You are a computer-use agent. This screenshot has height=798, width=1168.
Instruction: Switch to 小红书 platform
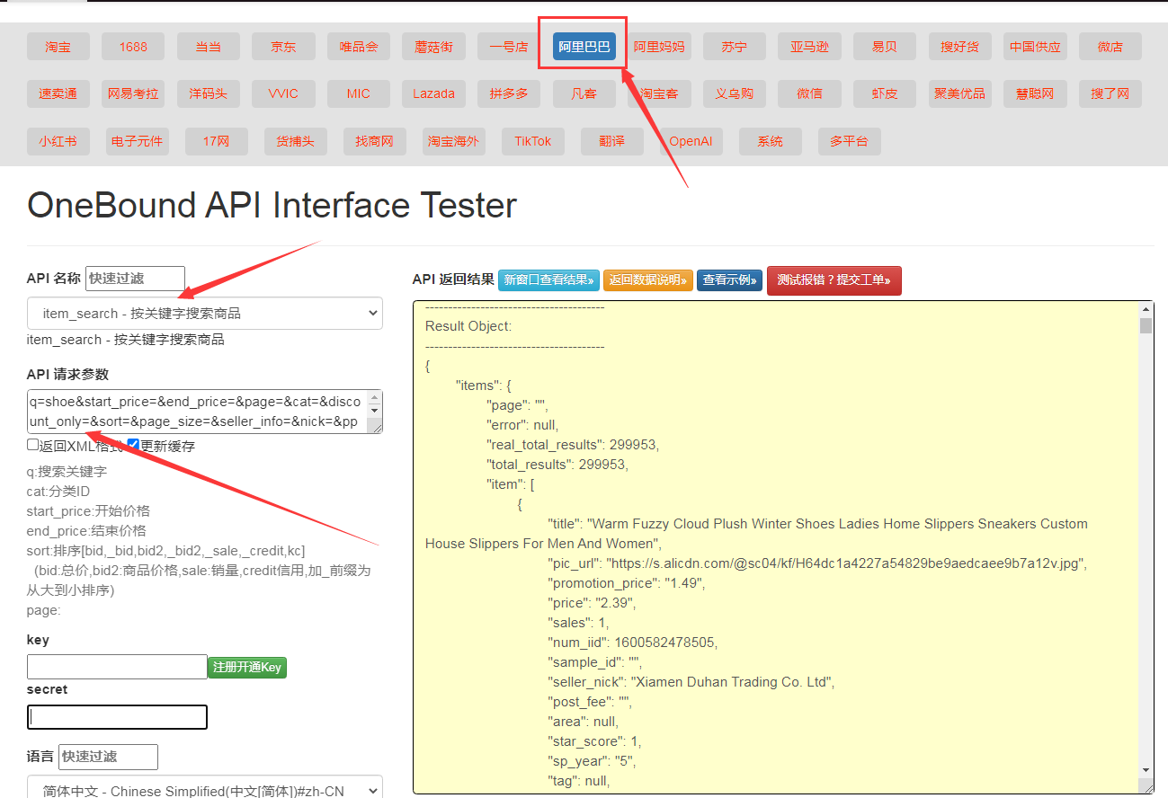coord(58,141)
